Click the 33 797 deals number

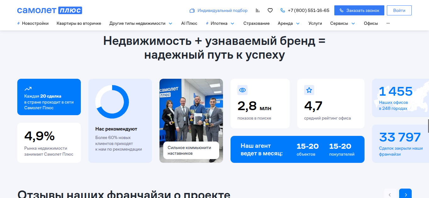[400, 137]
